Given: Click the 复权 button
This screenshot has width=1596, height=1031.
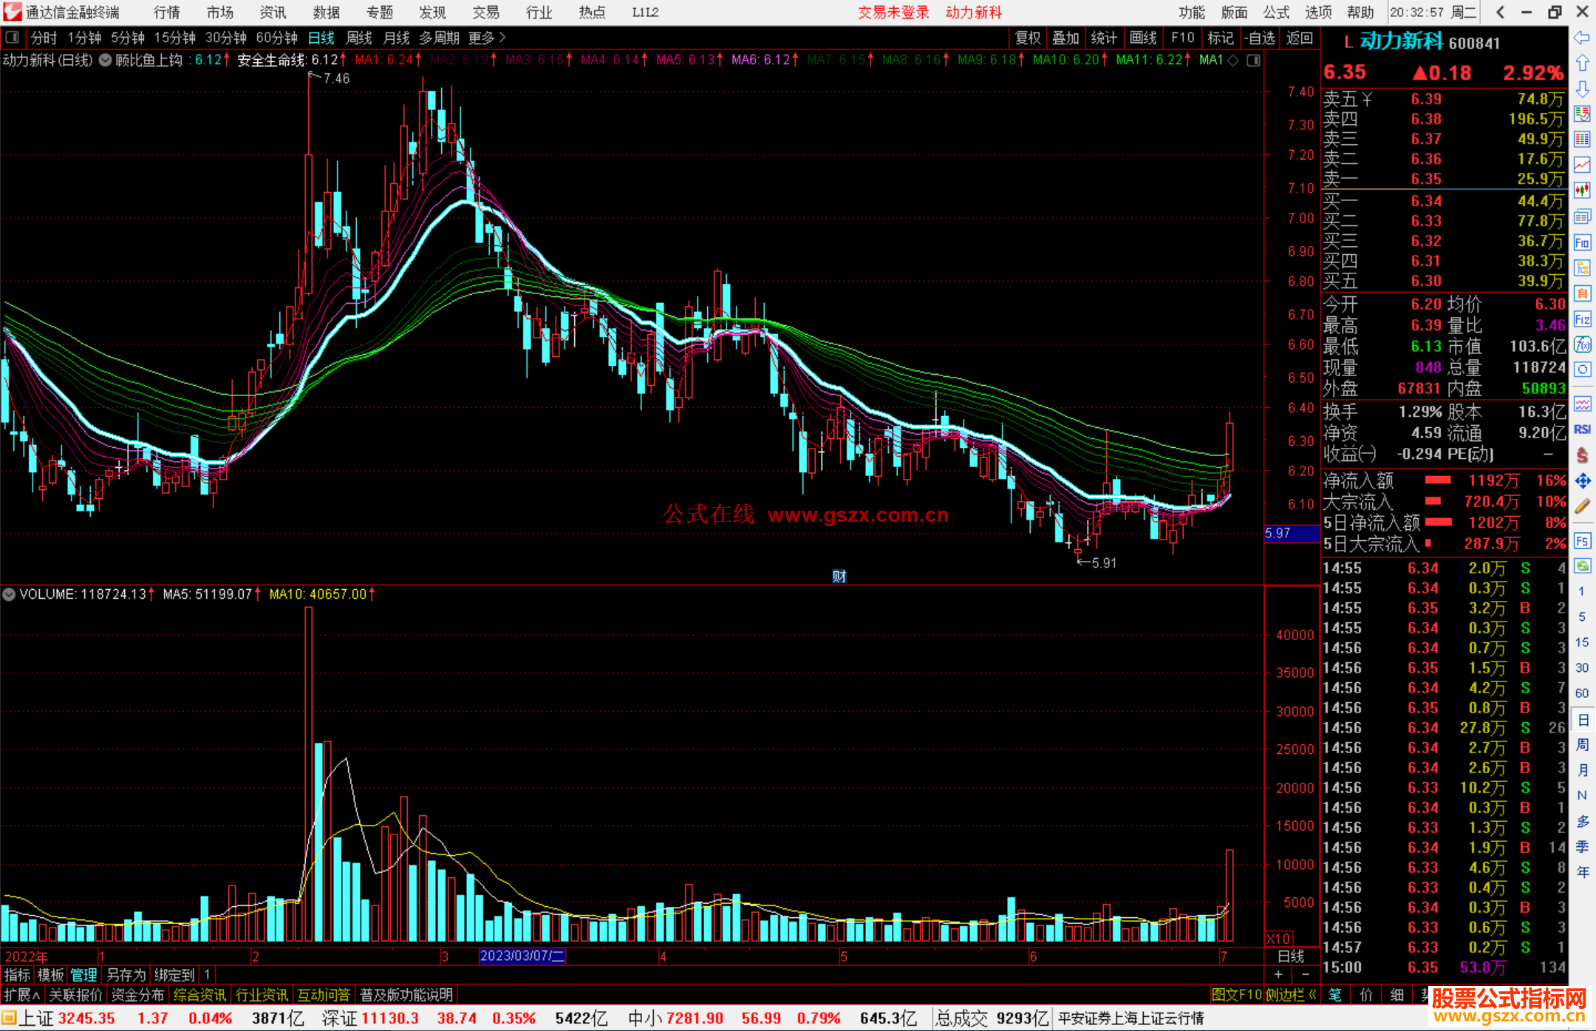Looking at the screenshot, I should click(x=1028, y=38).
